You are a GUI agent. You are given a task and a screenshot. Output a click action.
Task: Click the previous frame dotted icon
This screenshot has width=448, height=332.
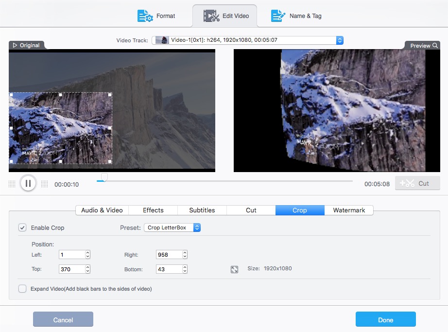coord(12,184)
